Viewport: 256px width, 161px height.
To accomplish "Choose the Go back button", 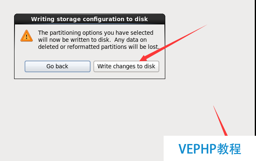I will (58, 66).
